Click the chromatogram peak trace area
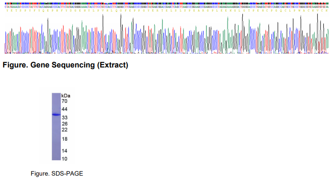 pos(166,33)
